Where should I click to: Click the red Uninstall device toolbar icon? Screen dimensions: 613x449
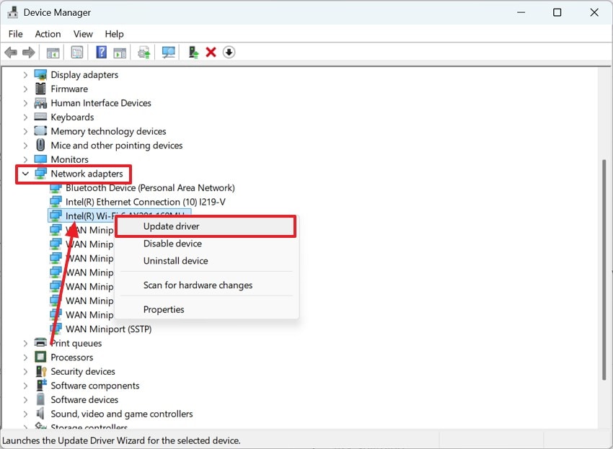coord(210,52)
